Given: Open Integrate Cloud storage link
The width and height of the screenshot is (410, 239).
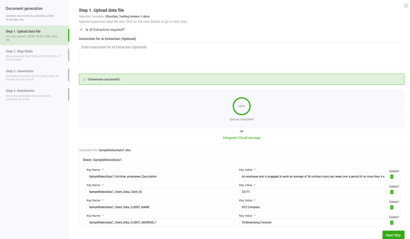Looking at the screenshot, I should 241,138.
